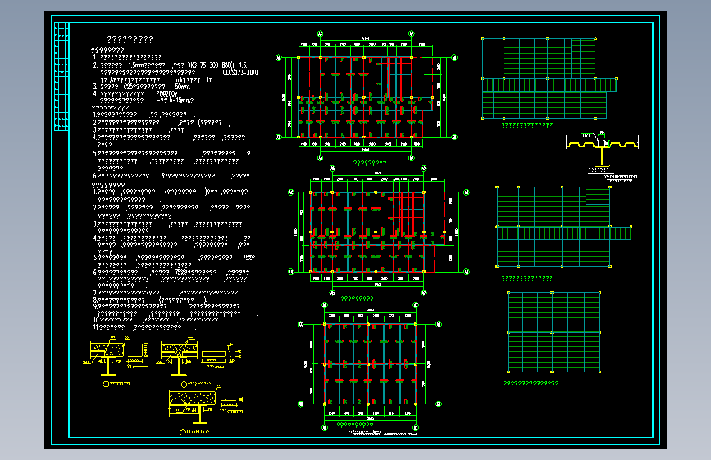711x460 pixels.
Task: Select the middle floor framing plan drawing
Action: 379,231
